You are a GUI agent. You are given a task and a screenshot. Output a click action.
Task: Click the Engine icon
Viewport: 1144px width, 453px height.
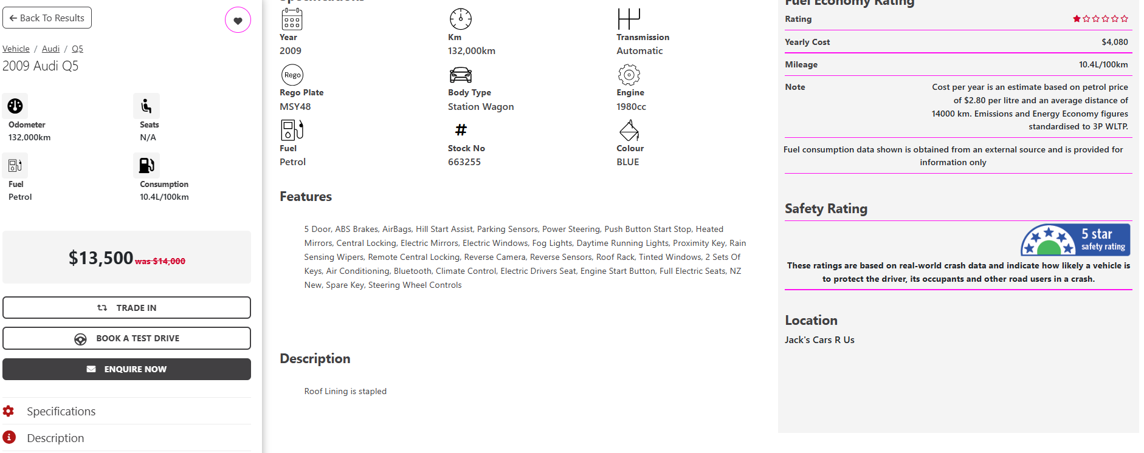pos(629,75)
